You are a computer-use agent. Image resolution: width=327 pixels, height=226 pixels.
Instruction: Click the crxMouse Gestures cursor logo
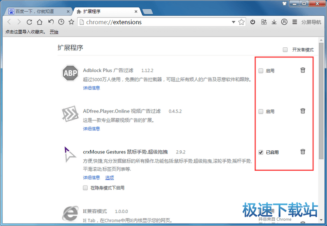point(70,154)
